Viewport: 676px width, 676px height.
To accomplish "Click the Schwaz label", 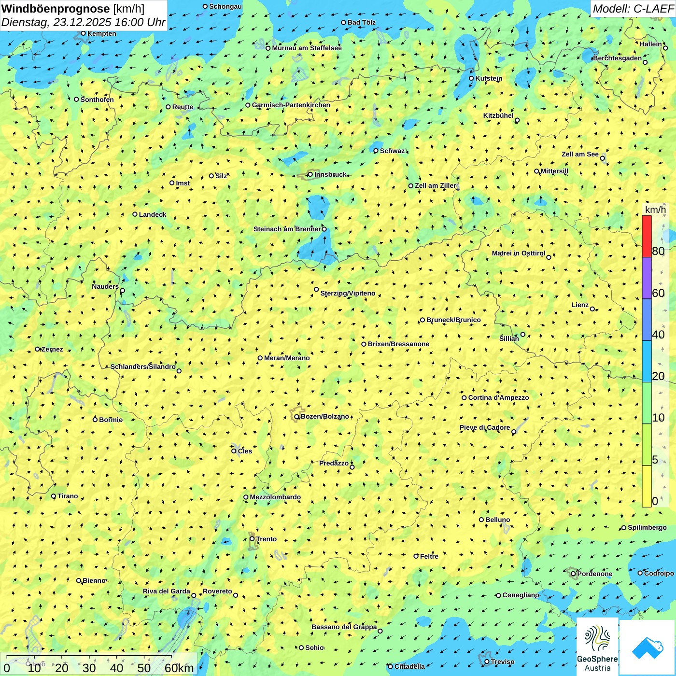I will click(392, 151).
